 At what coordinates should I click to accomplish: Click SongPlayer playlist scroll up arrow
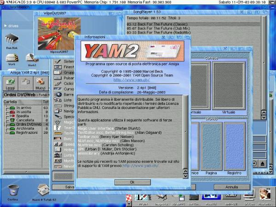click(x=264, y=113)
